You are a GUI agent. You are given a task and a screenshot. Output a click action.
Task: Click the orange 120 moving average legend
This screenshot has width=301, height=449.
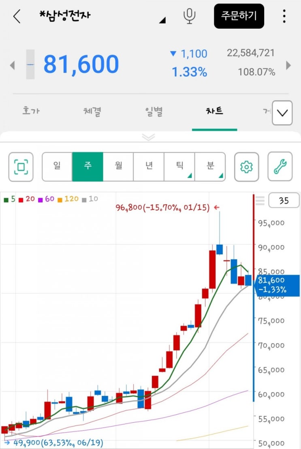pyautogui.click(x=68, y=199)
